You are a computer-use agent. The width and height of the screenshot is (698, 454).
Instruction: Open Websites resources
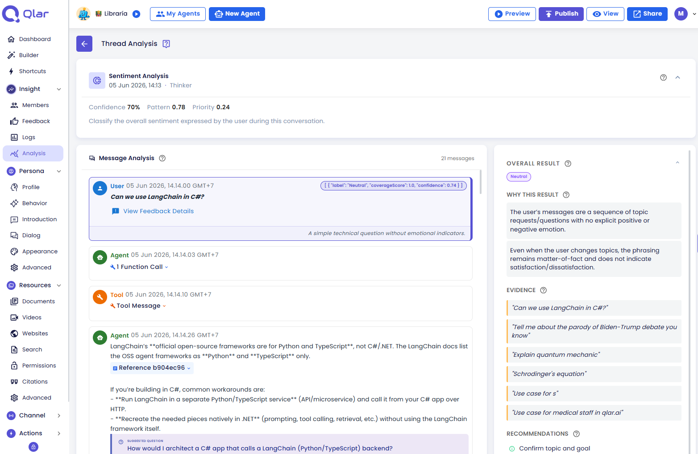(x=34, y=334)
